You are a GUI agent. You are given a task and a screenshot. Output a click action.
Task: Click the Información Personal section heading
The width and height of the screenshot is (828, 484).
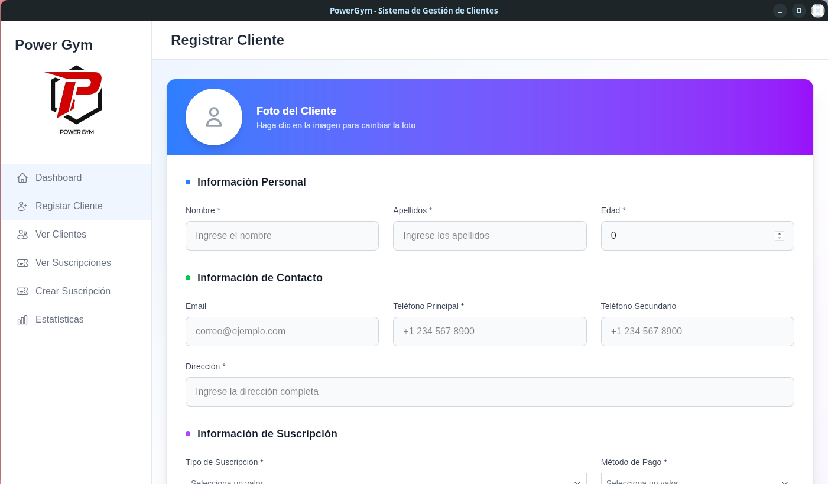tap(252, 182)
